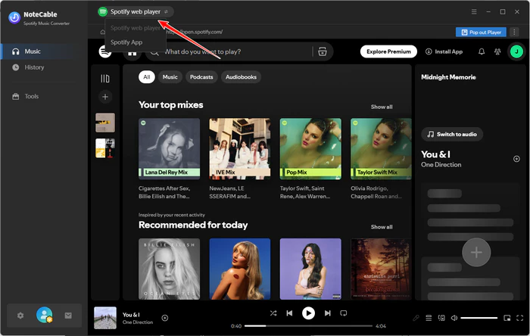This screenshot has width=530, height=336.
Task: Open Connect to a device icon
Action: click(441, 318)
